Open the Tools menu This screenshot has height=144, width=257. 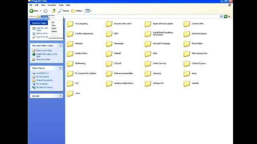tap(61, 5)
